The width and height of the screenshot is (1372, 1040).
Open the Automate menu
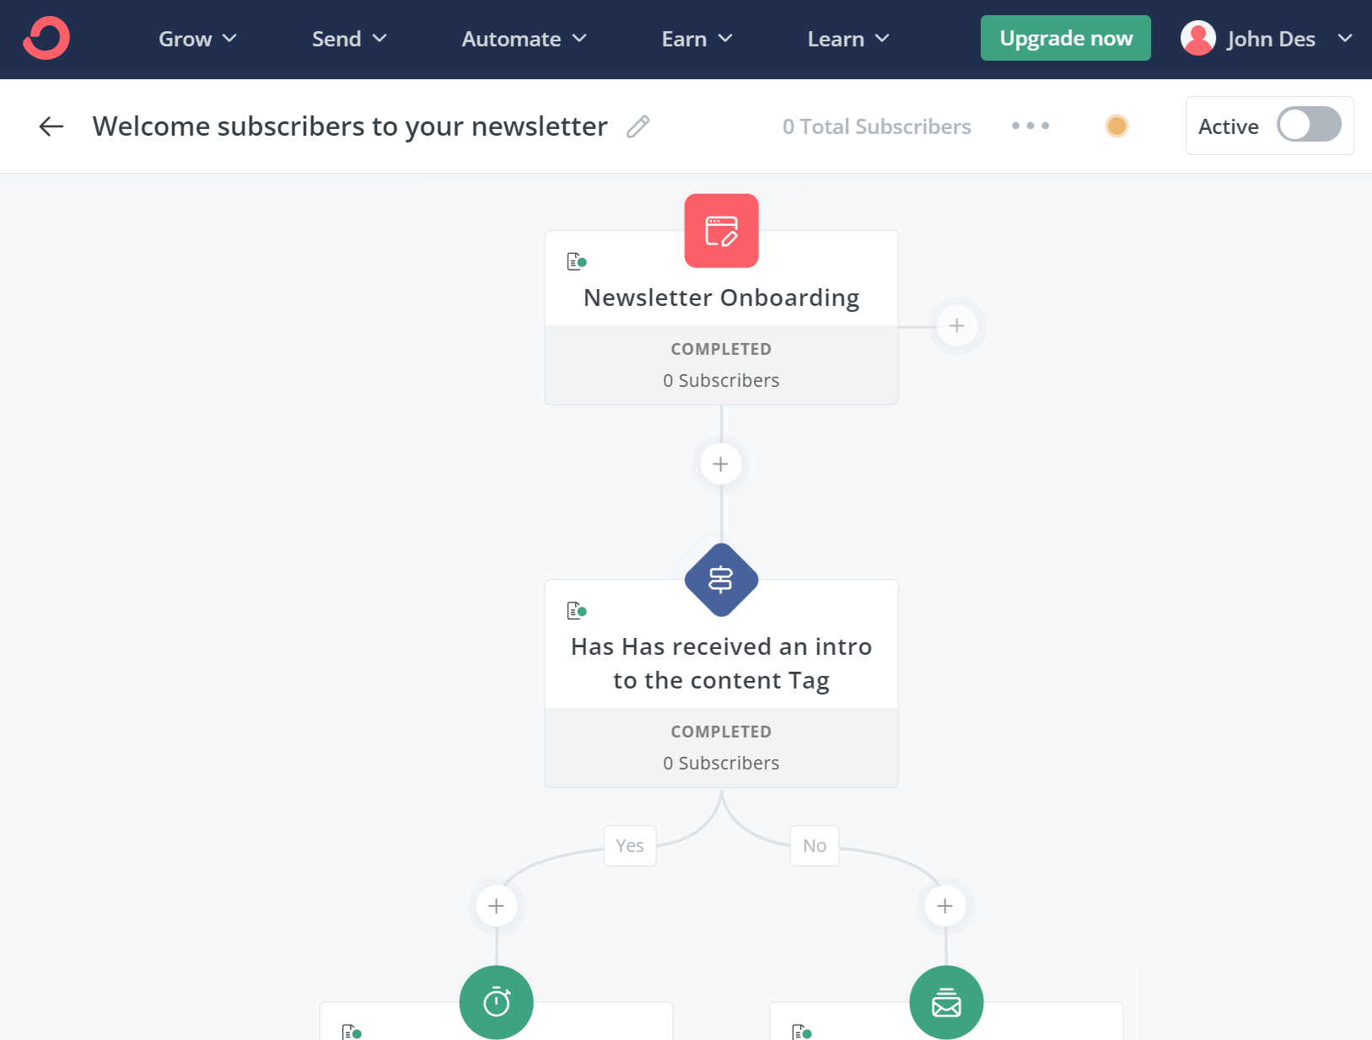click(x=524, y=39)
